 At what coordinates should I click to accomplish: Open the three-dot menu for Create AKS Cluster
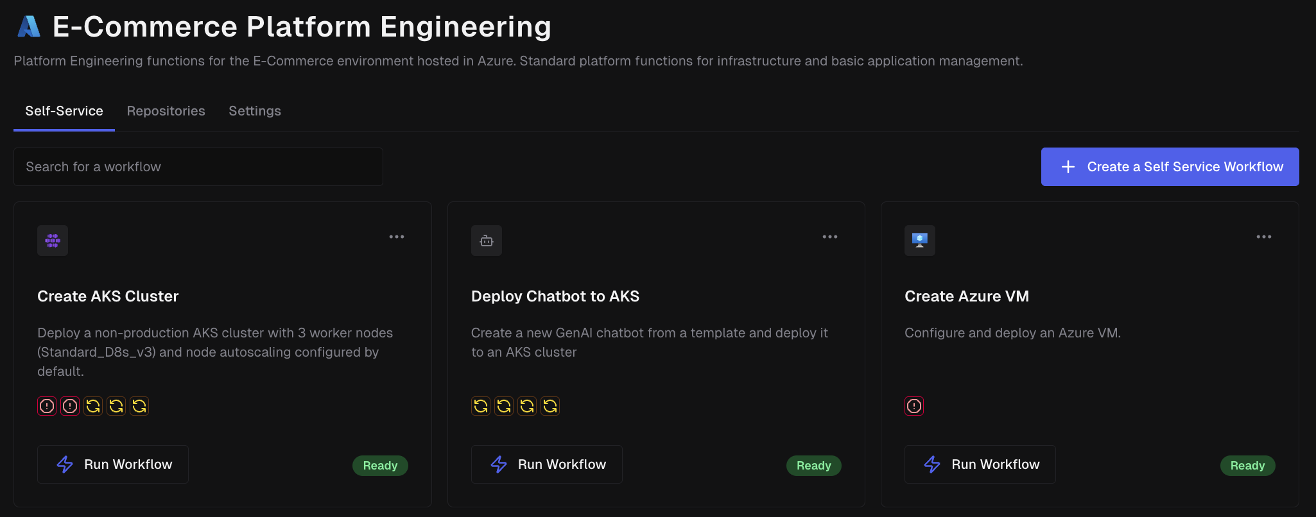tap(397, 237)
